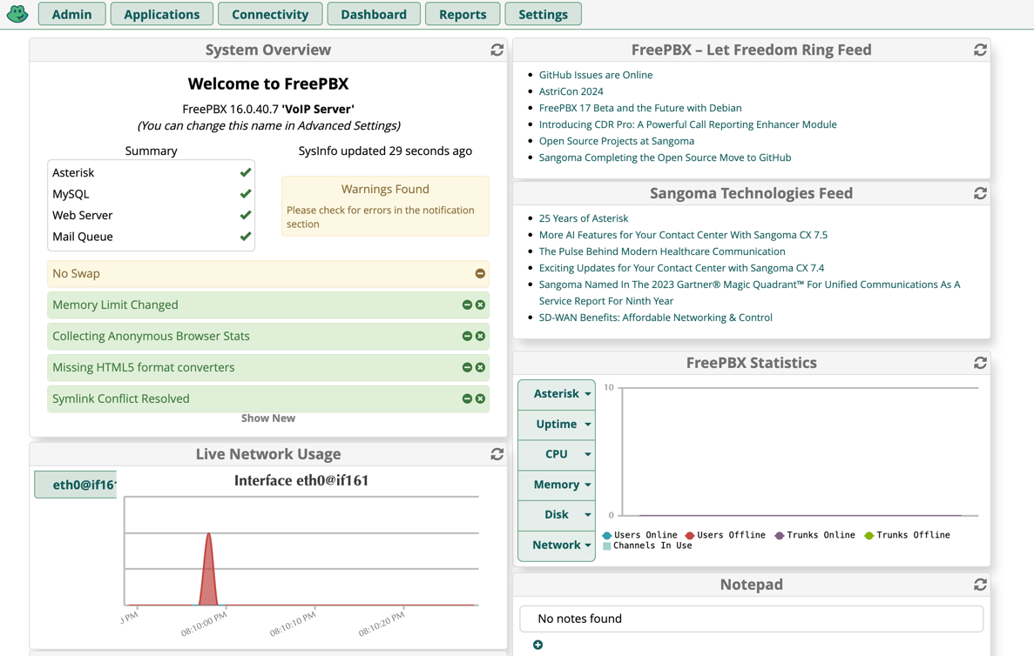
Task: Minimize the Symlink Conflict Resolved notification
Action: (x=467, y=398)
